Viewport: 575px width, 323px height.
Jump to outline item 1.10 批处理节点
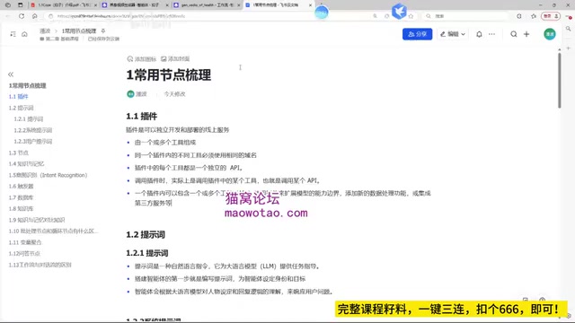[x=53, y=231]
